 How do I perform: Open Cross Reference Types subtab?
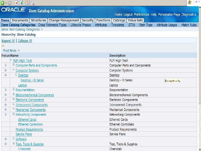coord(52,25)
